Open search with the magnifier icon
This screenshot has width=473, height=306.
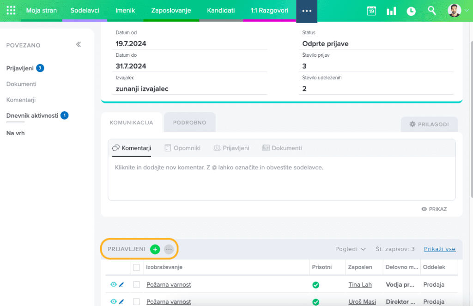pyautogui.click(x=432, y=11)
